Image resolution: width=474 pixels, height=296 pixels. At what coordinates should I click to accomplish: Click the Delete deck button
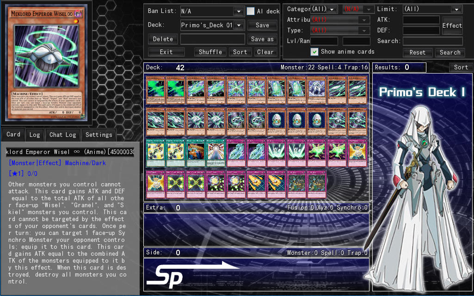(163, 39)
